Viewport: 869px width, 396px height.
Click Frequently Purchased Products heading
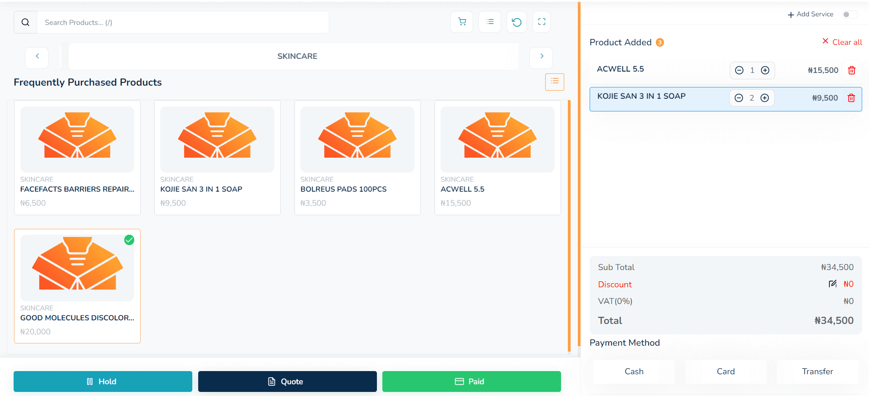(x=88, y=82)
